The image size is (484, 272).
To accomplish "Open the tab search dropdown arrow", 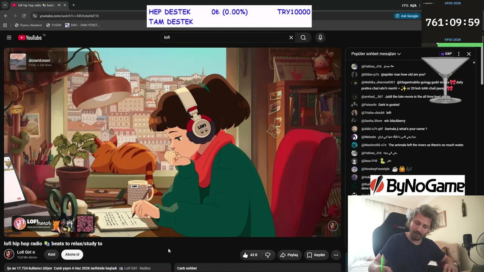I will 5,5.
